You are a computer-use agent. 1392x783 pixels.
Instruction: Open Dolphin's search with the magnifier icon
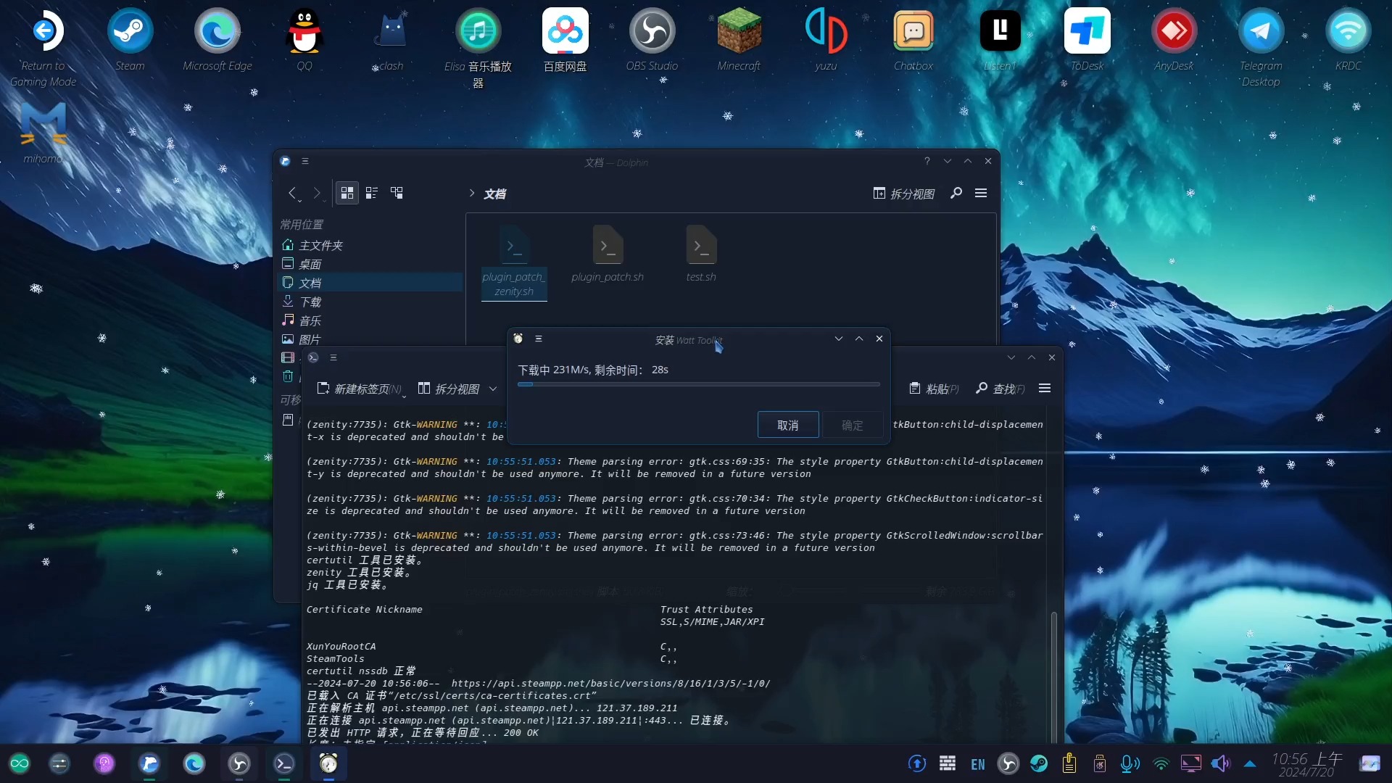point(956,193)
